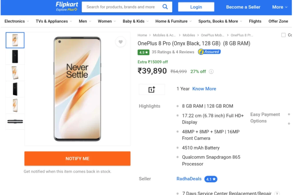293x195 pixels.
Task: Focus the product search input field
Action: pos(121,7)
